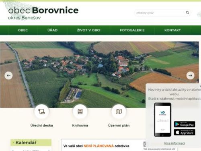201x151 pixels.
Task: Click the search magnifier icon
Action: coord(187,12)
